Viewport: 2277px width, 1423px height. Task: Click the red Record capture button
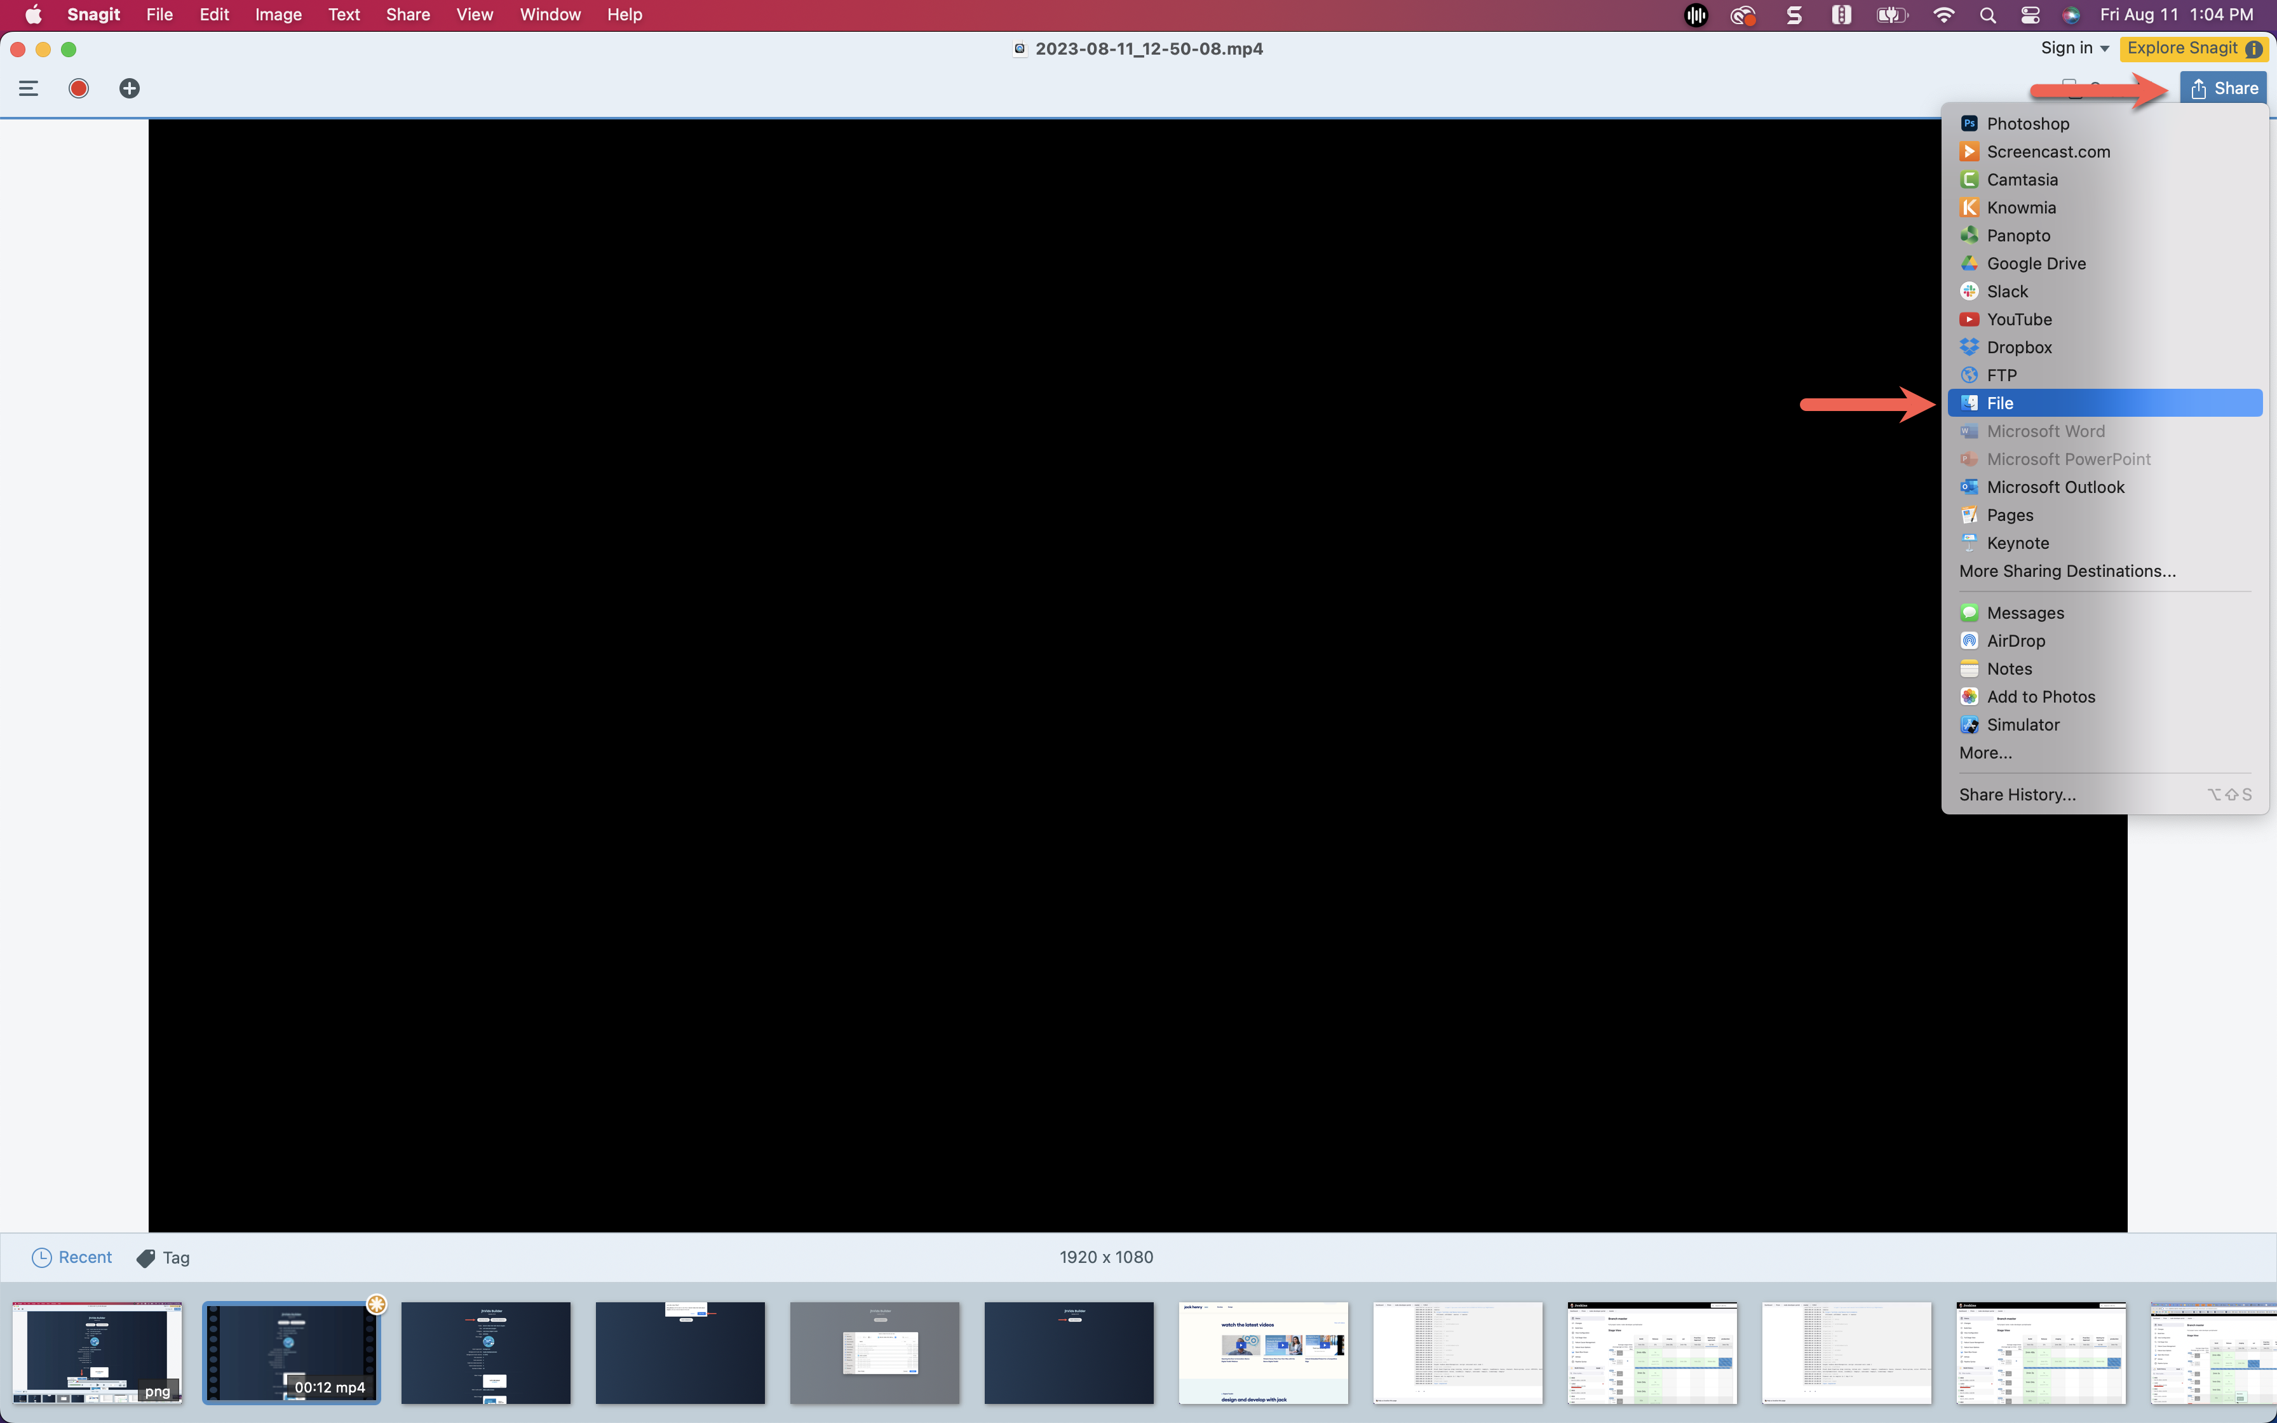79,88
